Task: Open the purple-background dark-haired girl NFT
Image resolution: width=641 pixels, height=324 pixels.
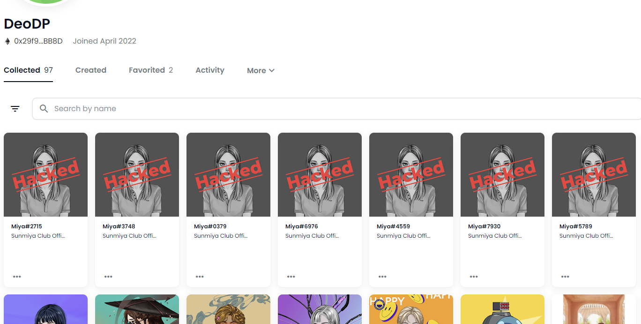Action: point(45,309)
